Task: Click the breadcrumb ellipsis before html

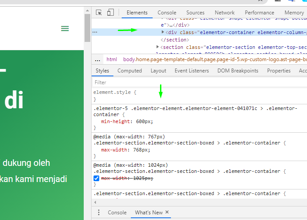Action: [x=97, y=59]
